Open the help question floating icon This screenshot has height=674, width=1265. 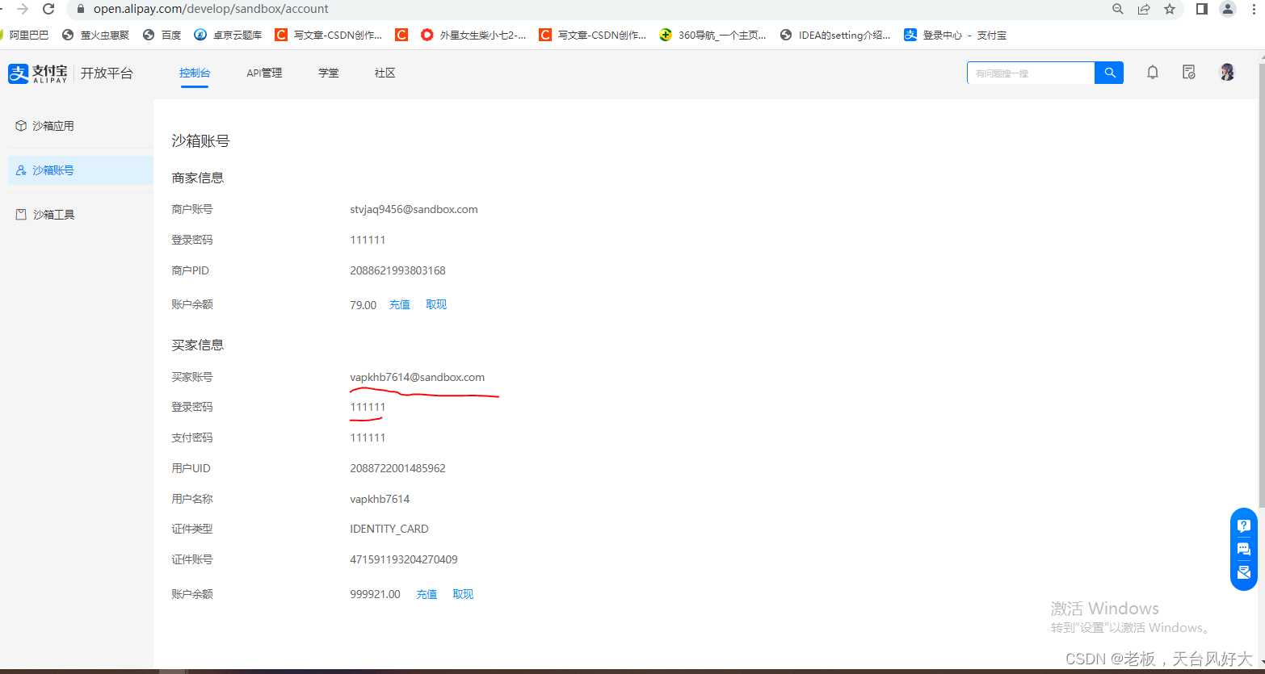pos(1244,525)
